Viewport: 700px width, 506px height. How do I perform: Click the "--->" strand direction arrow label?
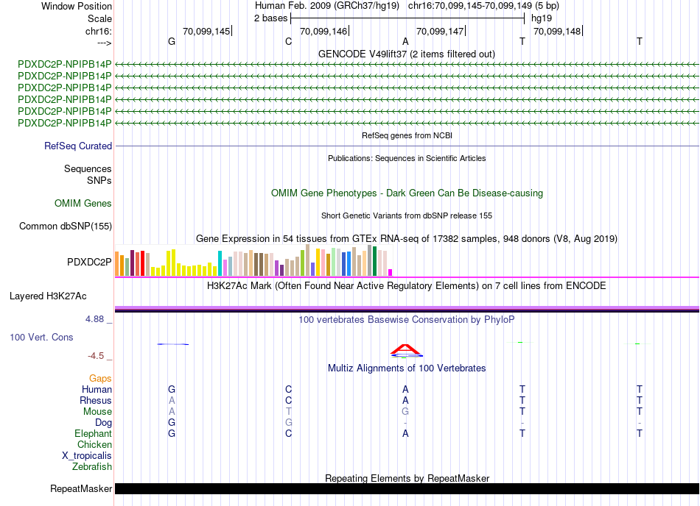point(104,43)
